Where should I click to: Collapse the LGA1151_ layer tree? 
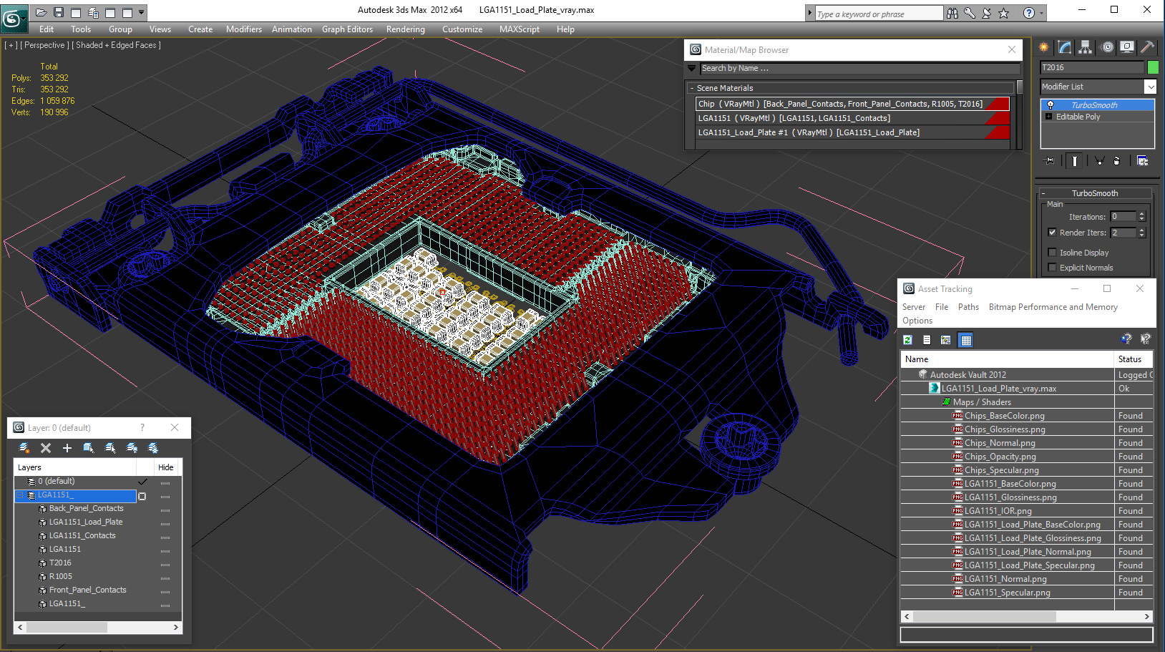pyautogui.click(x=20, y=495)
